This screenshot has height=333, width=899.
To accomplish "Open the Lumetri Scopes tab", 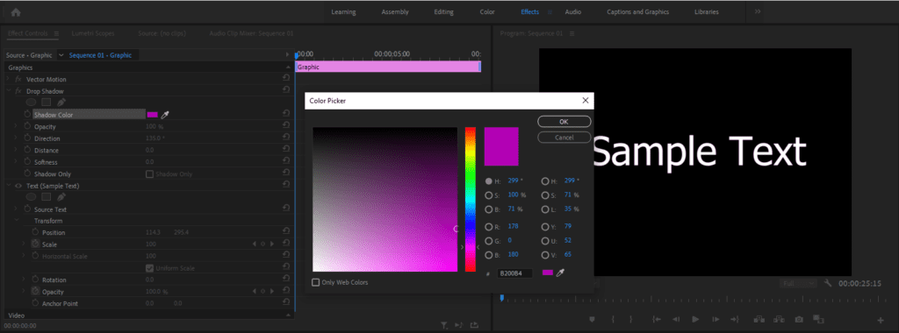I will (x=93, y=33).
